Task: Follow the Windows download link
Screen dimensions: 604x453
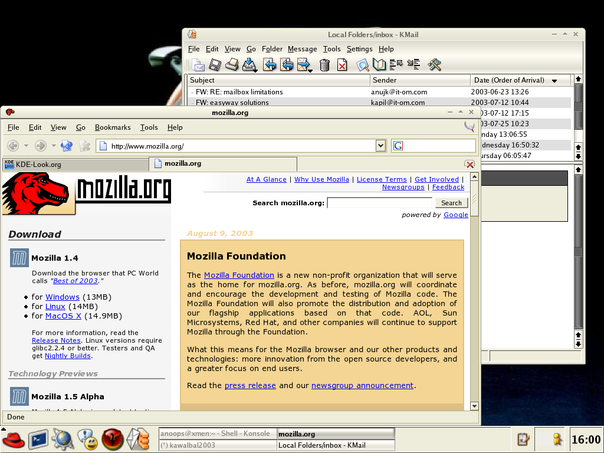Action: tap(63, 297)
